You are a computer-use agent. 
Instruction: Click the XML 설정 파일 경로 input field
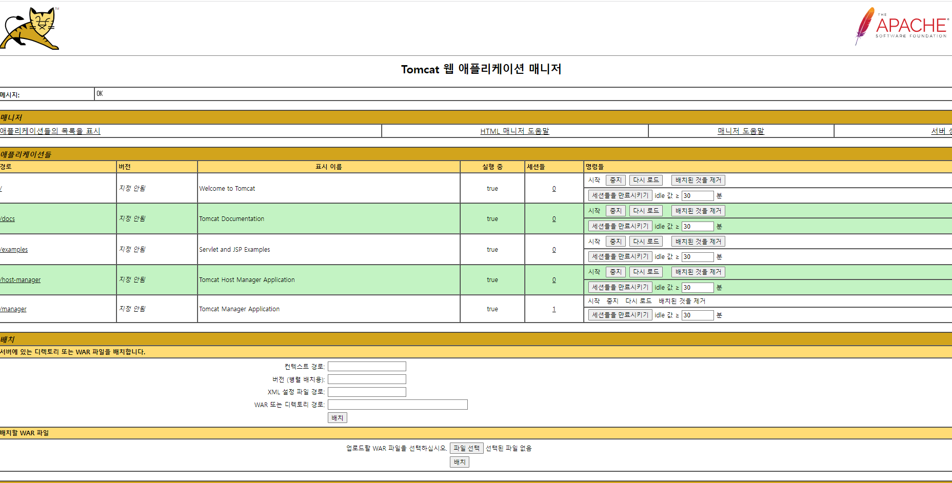point(367,392)
